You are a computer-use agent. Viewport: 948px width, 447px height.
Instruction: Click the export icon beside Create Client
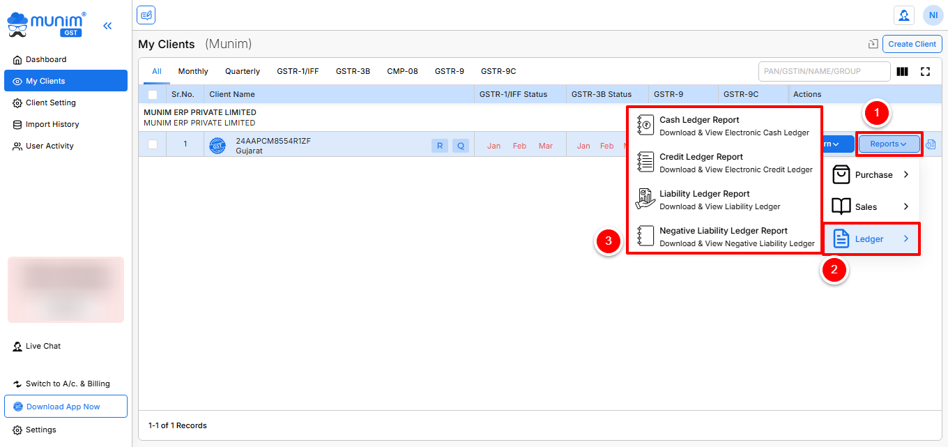(873, 44)
